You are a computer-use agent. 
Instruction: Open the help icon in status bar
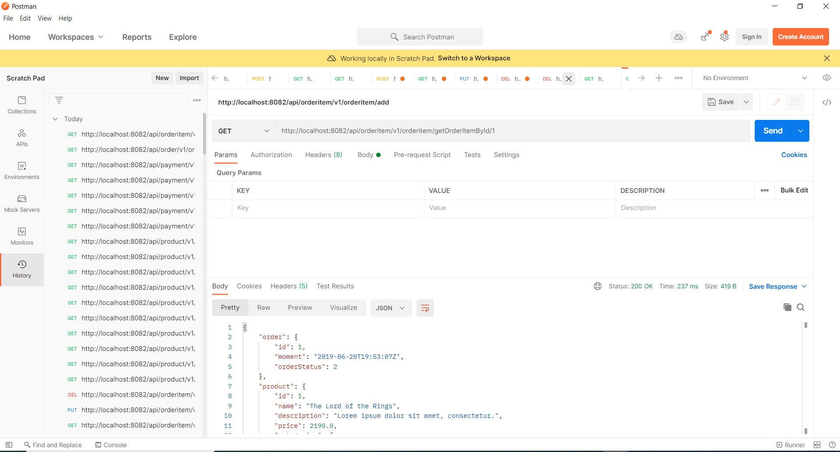[x=832, y=445]
